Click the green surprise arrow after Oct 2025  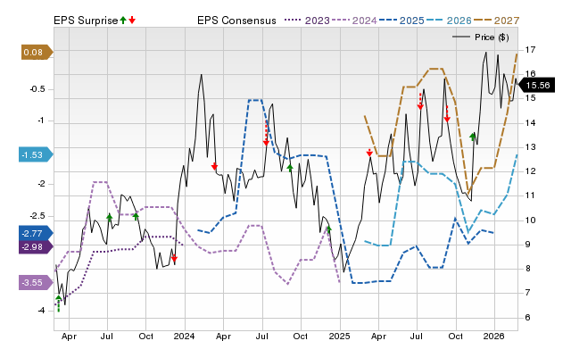coord(473,137)
